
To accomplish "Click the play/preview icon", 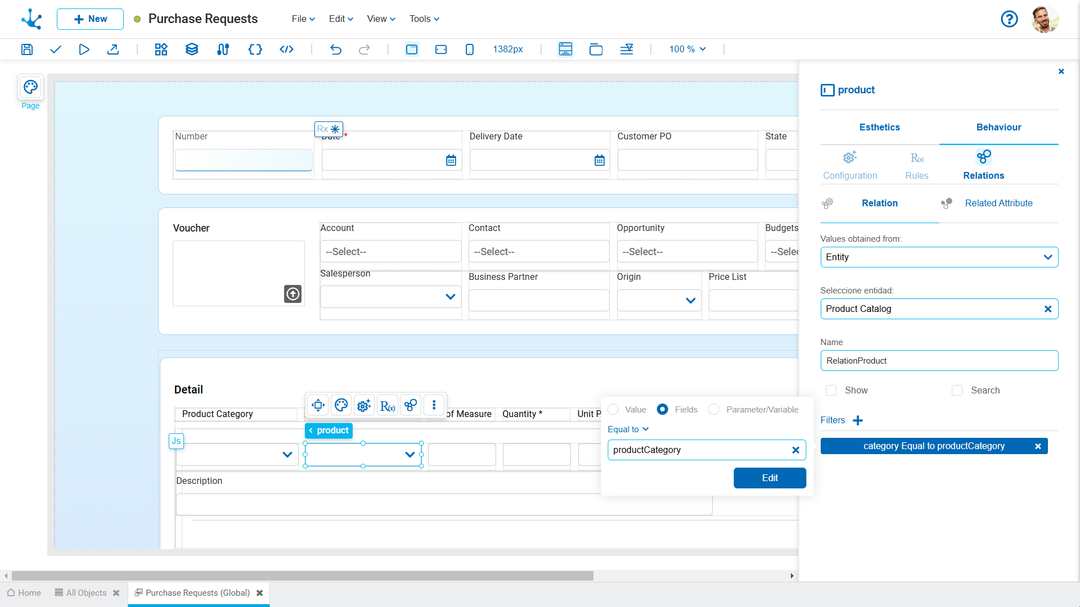I will pos(84,49).
